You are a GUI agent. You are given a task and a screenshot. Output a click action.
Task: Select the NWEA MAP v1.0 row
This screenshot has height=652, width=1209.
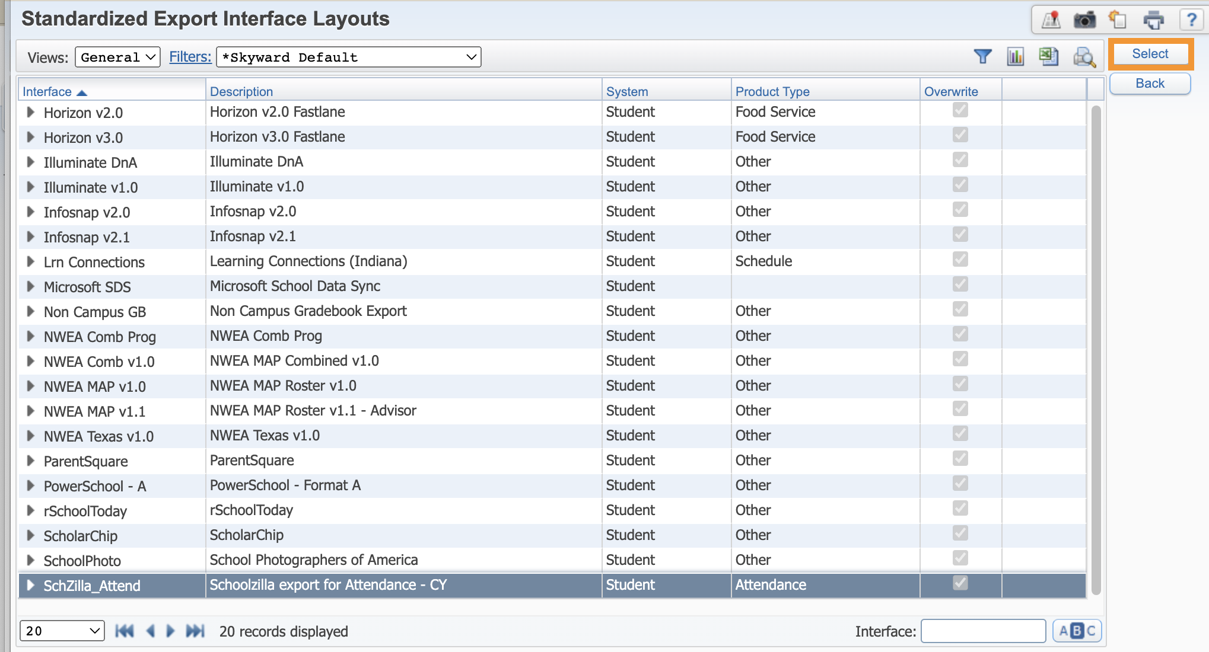(x=552, y=386)
